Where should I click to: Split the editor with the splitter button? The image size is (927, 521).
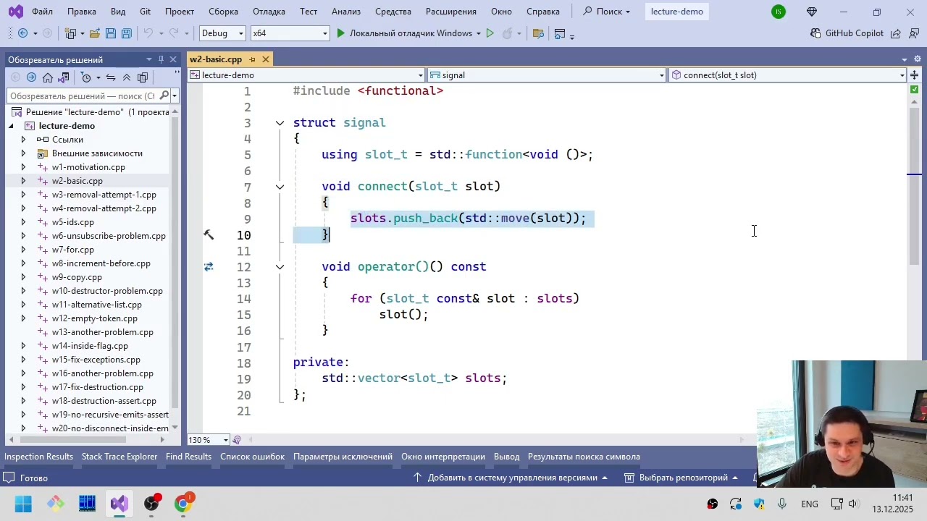pyautogui.click(x=915, y=75)
